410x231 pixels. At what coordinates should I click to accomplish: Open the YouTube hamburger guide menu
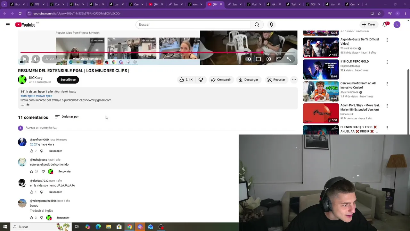[8, 24]
